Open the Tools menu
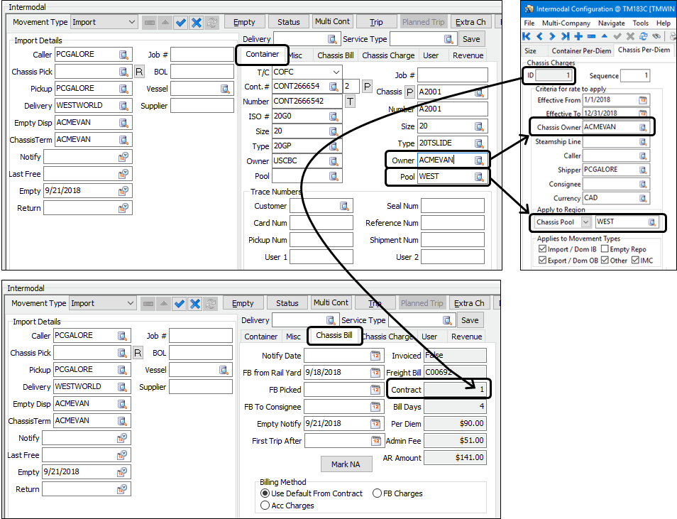Screen dimensions: 677x519 pyautogui.click(x=640, y=23)
